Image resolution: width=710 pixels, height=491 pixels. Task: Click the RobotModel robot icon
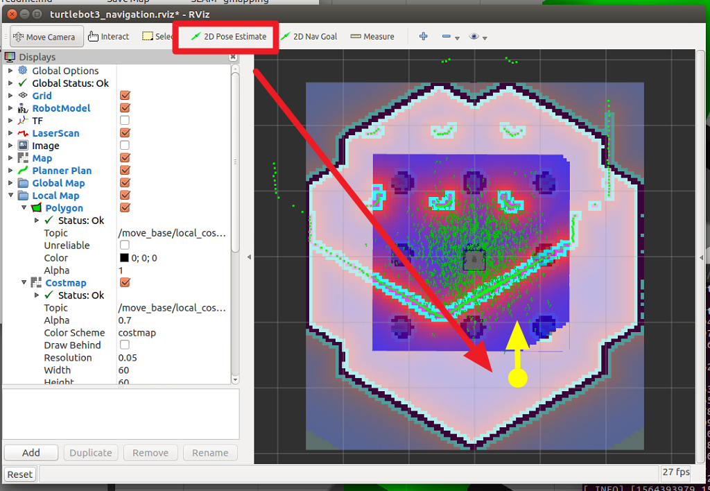click(x=23, y=107)
